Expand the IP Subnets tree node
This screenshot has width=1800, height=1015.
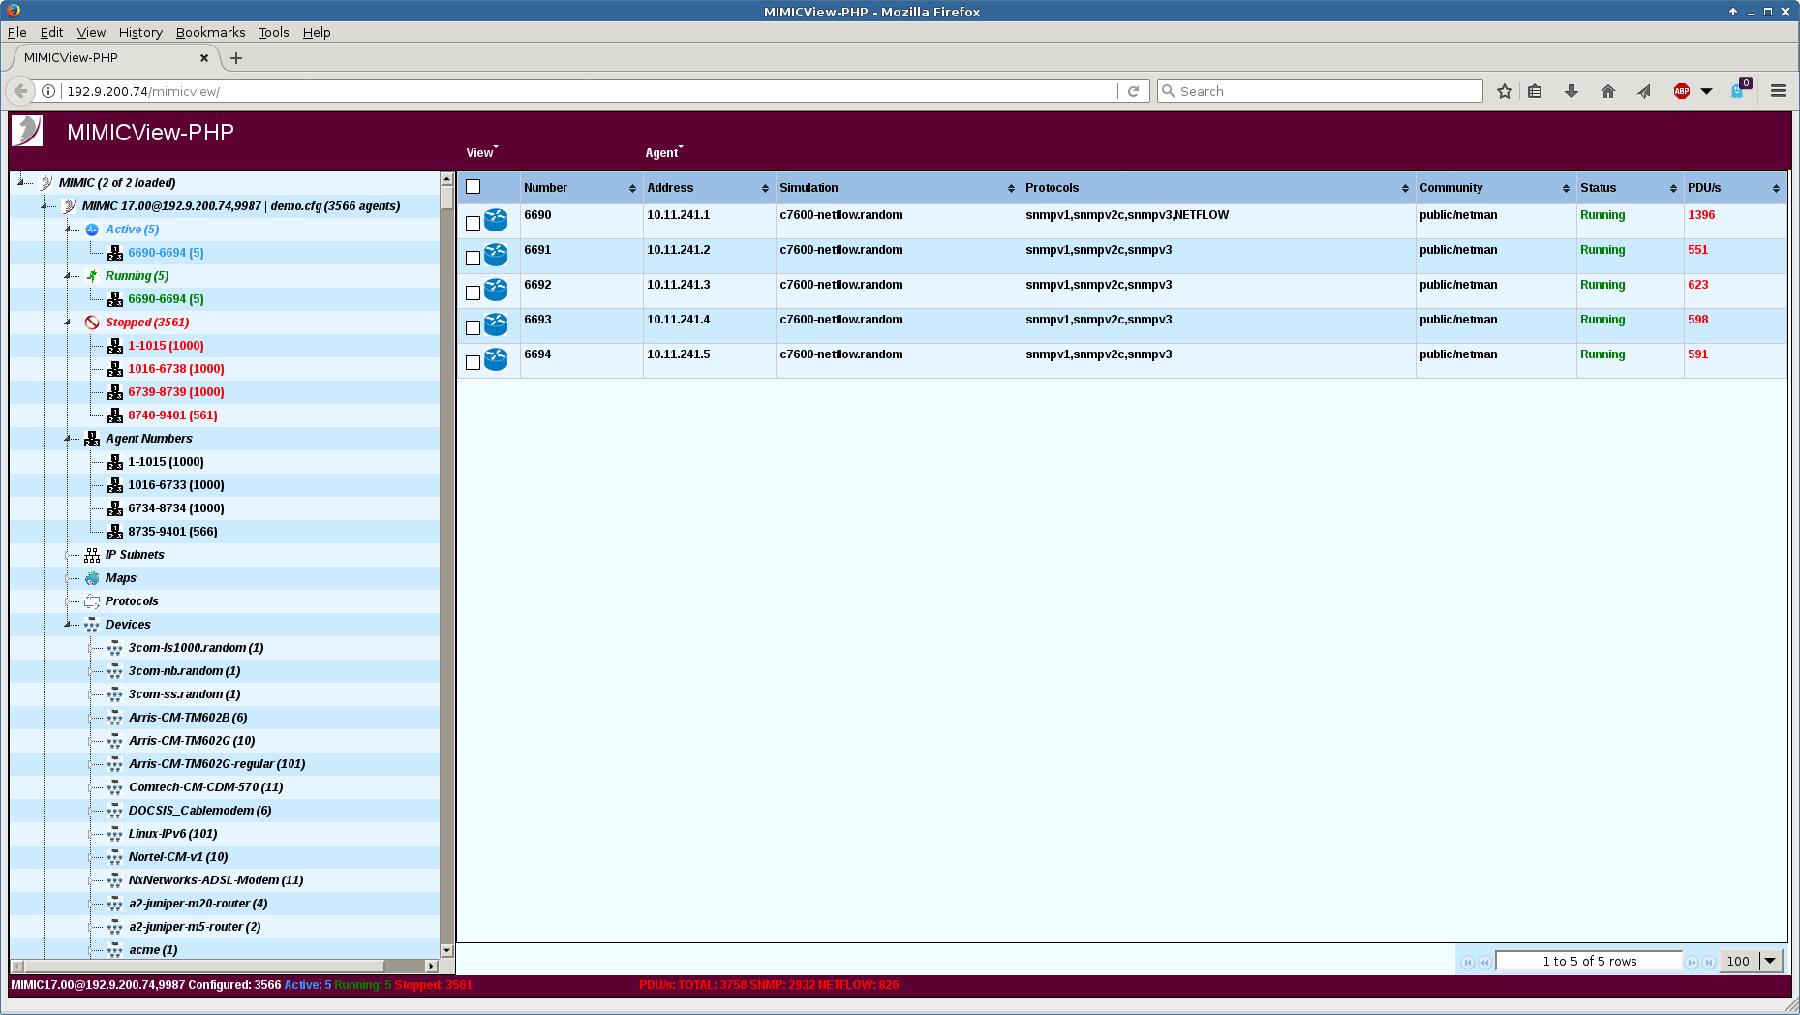pos(68,555)
